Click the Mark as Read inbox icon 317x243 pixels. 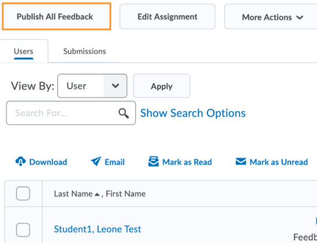point(153,161)
